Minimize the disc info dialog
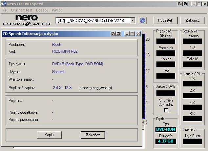Image resolution: width=208 pixels, height=151 pixels. pos(127,34)
